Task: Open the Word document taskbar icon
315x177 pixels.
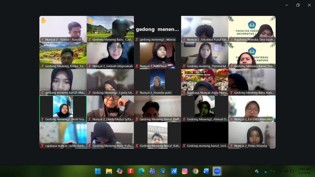Action: tap(206, 171)
